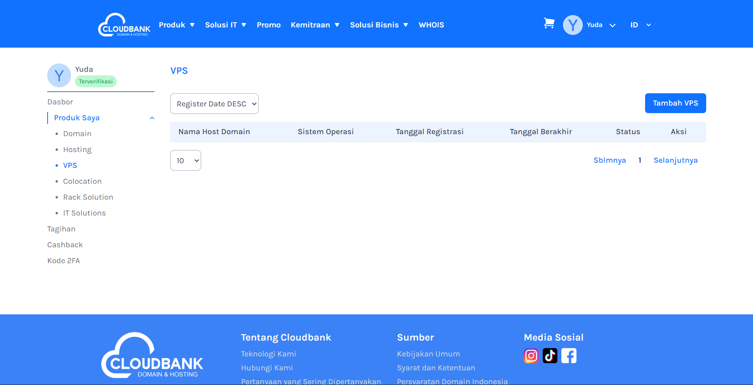This screenshot has width=753, height=385.
Task: Open Kode 2FA settings in sidebar
Action: (x=63, y=261)
